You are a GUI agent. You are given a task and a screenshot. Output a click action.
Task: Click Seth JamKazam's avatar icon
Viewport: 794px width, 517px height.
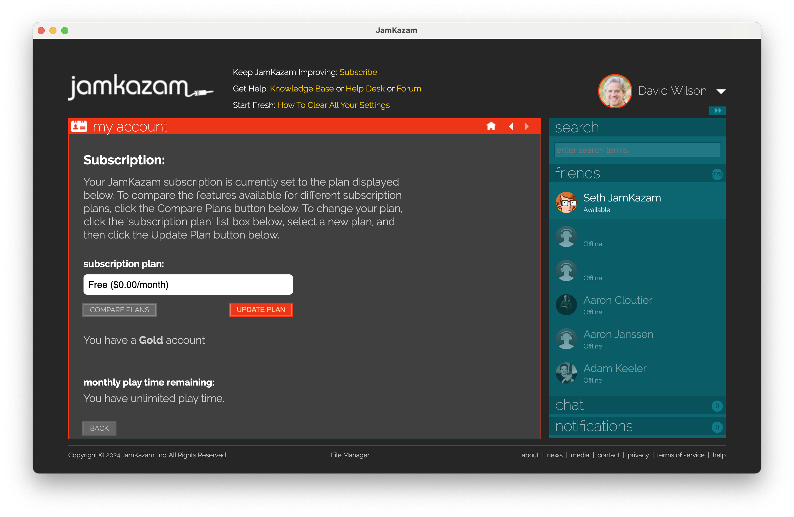[566, 202]
